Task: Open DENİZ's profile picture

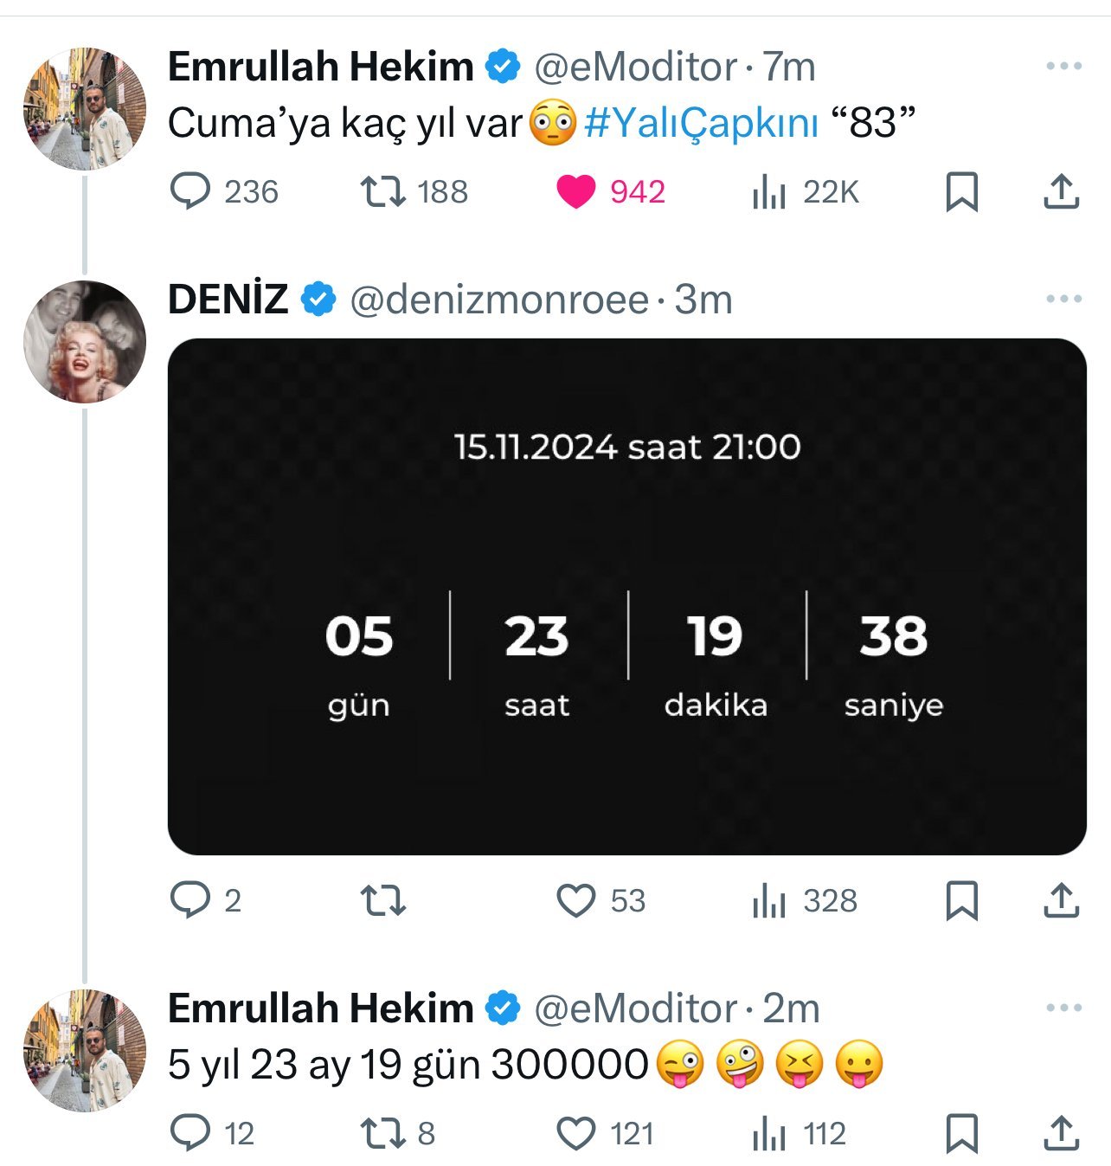Action: pyautogui.click(x=85, y=341)
